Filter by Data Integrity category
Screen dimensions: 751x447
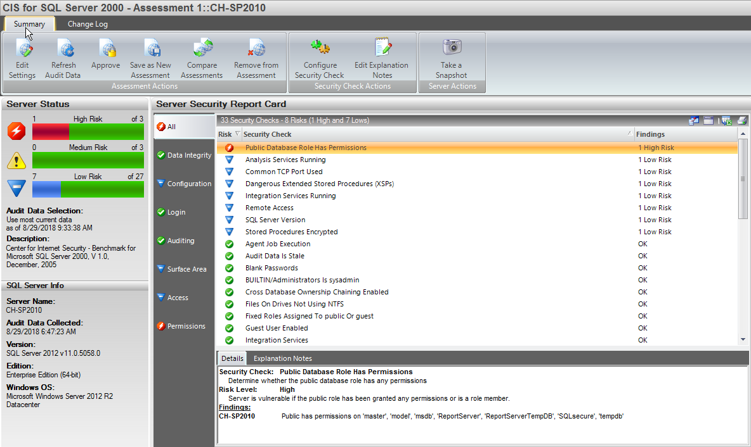click(x=185, y=155)
